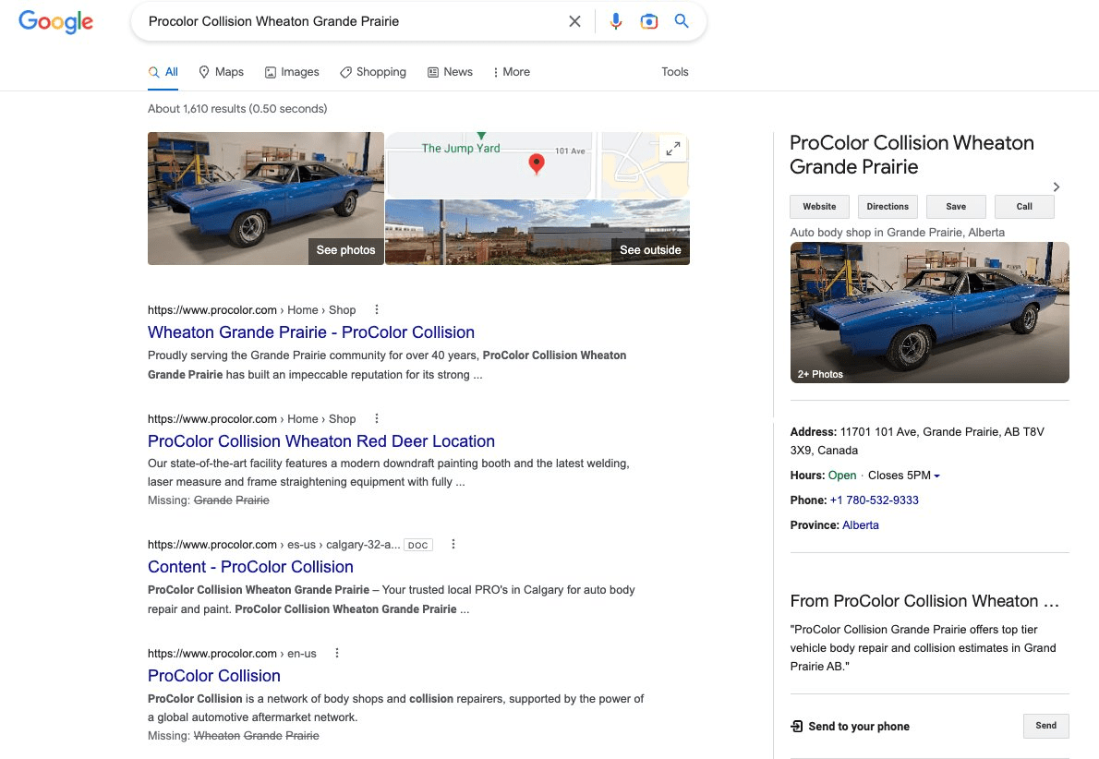Click the Website button in knowledge panel
This screenshot has width=1099, height=759.
click(x=819, y=207)
